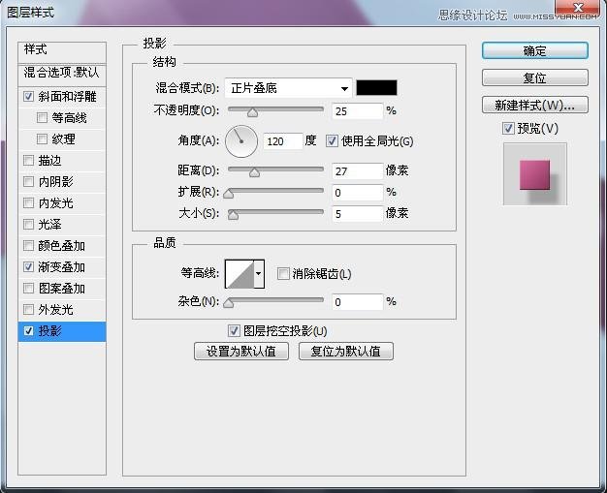The image size is (607, 493).
Task: Click the pink style preview thumbnail
Action: click(535, 173)
